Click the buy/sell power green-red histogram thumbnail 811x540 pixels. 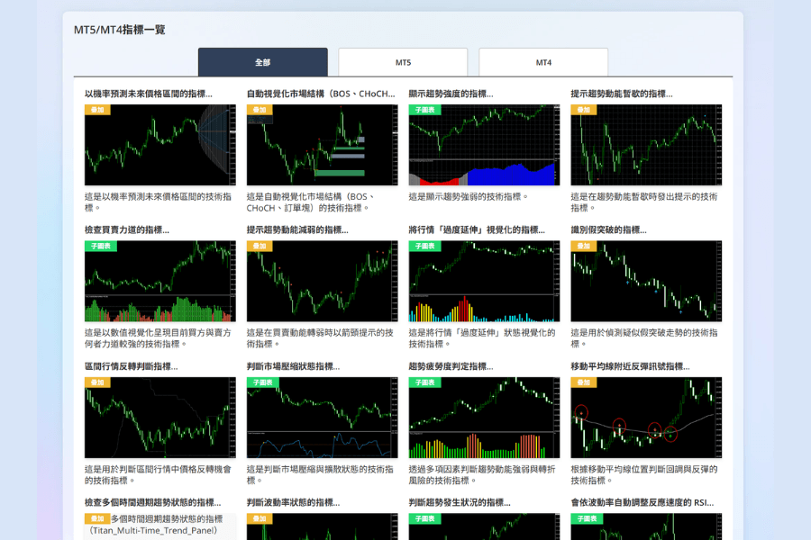pos(160,281)
